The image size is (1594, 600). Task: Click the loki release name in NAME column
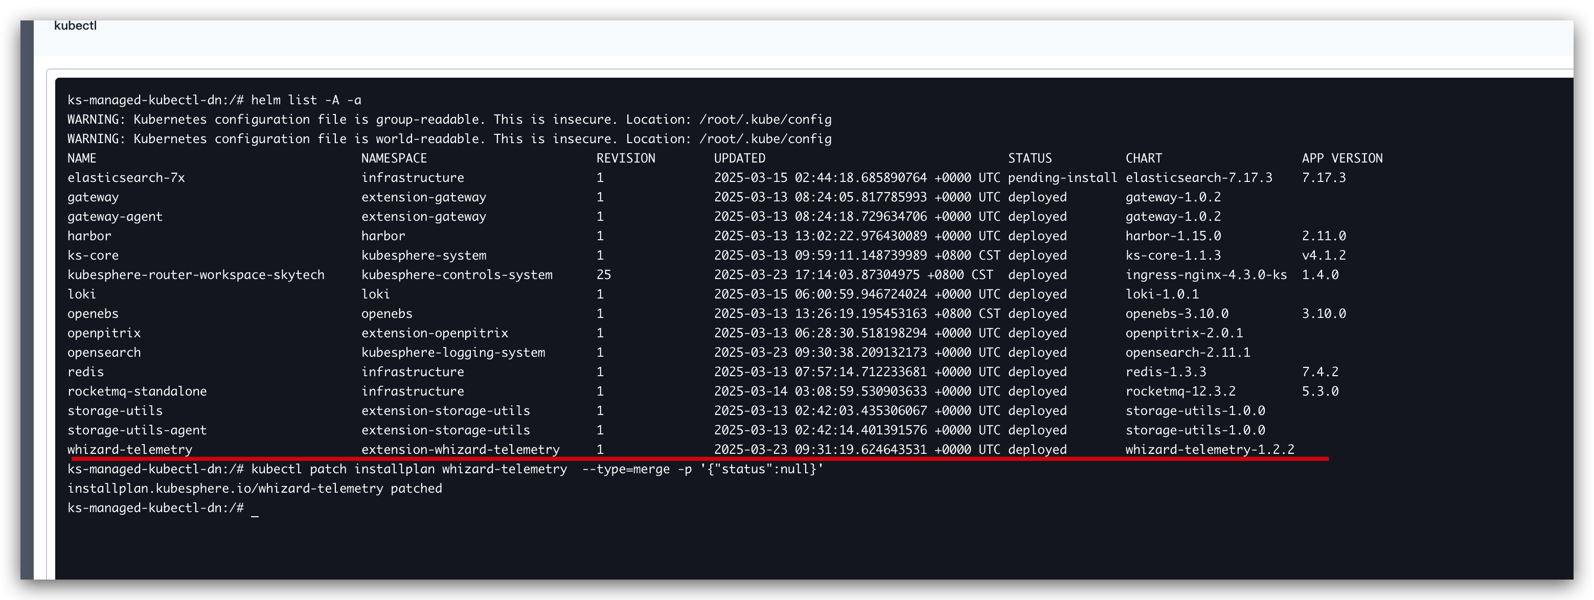tap(82, 294)
